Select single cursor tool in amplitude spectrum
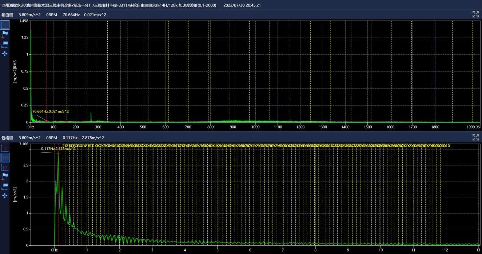482x254 pixels. (5, 25)
